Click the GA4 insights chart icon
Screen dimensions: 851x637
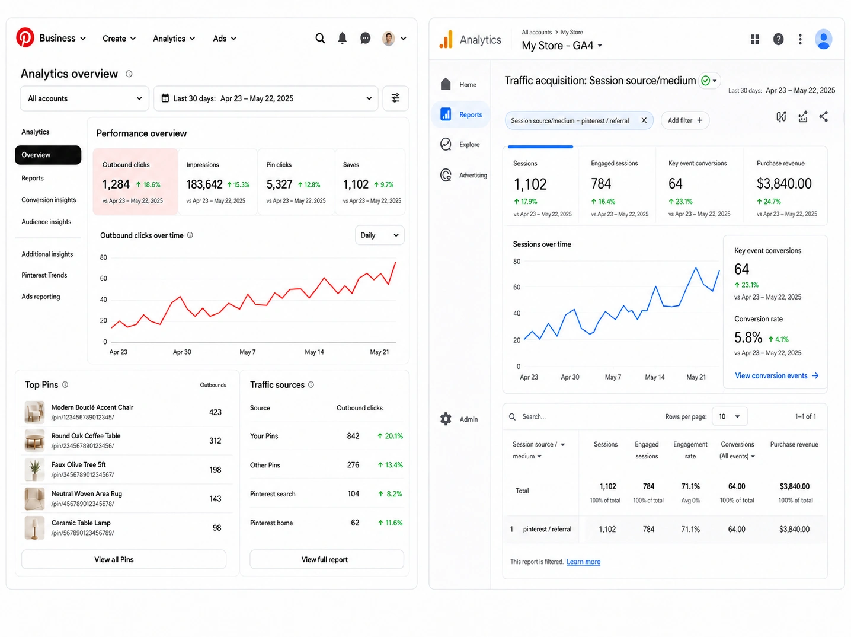[x=803, y=117]
